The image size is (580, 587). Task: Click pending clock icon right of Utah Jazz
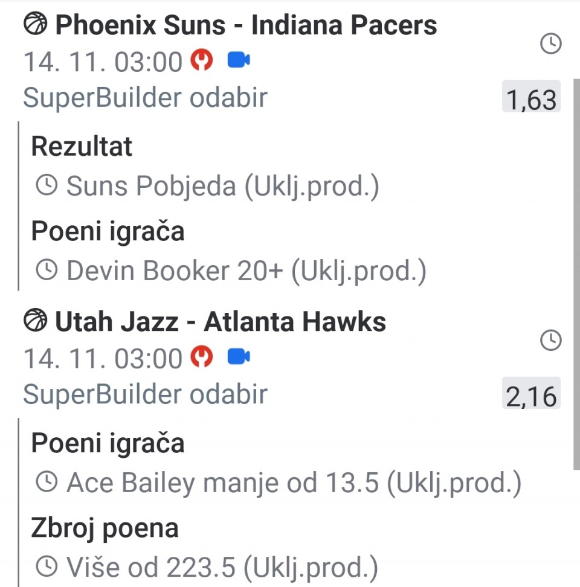550,341
